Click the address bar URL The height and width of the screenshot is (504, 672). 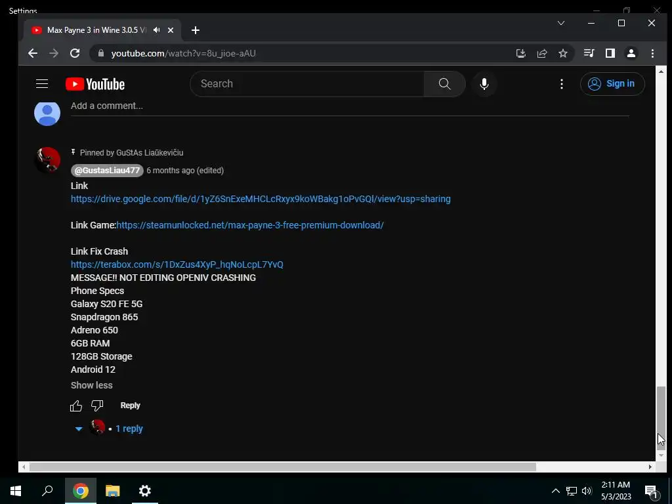tap(184, 54)
